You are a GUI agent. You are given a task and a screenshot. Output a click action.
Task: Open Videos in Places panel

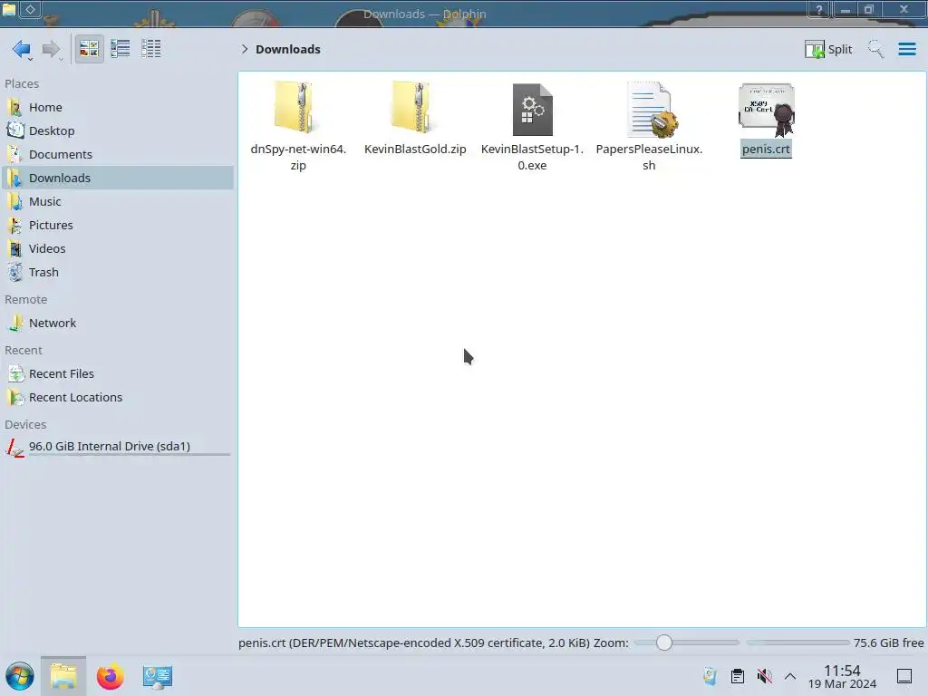click(x=118, y=248)
